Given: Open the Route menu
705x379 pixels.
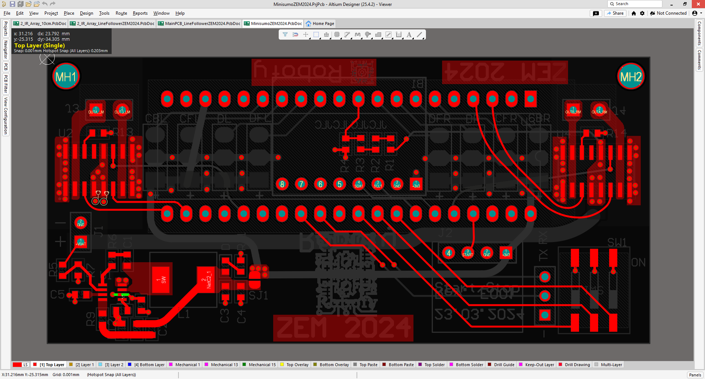Looking at the screenshot, I should pos(122,13).
